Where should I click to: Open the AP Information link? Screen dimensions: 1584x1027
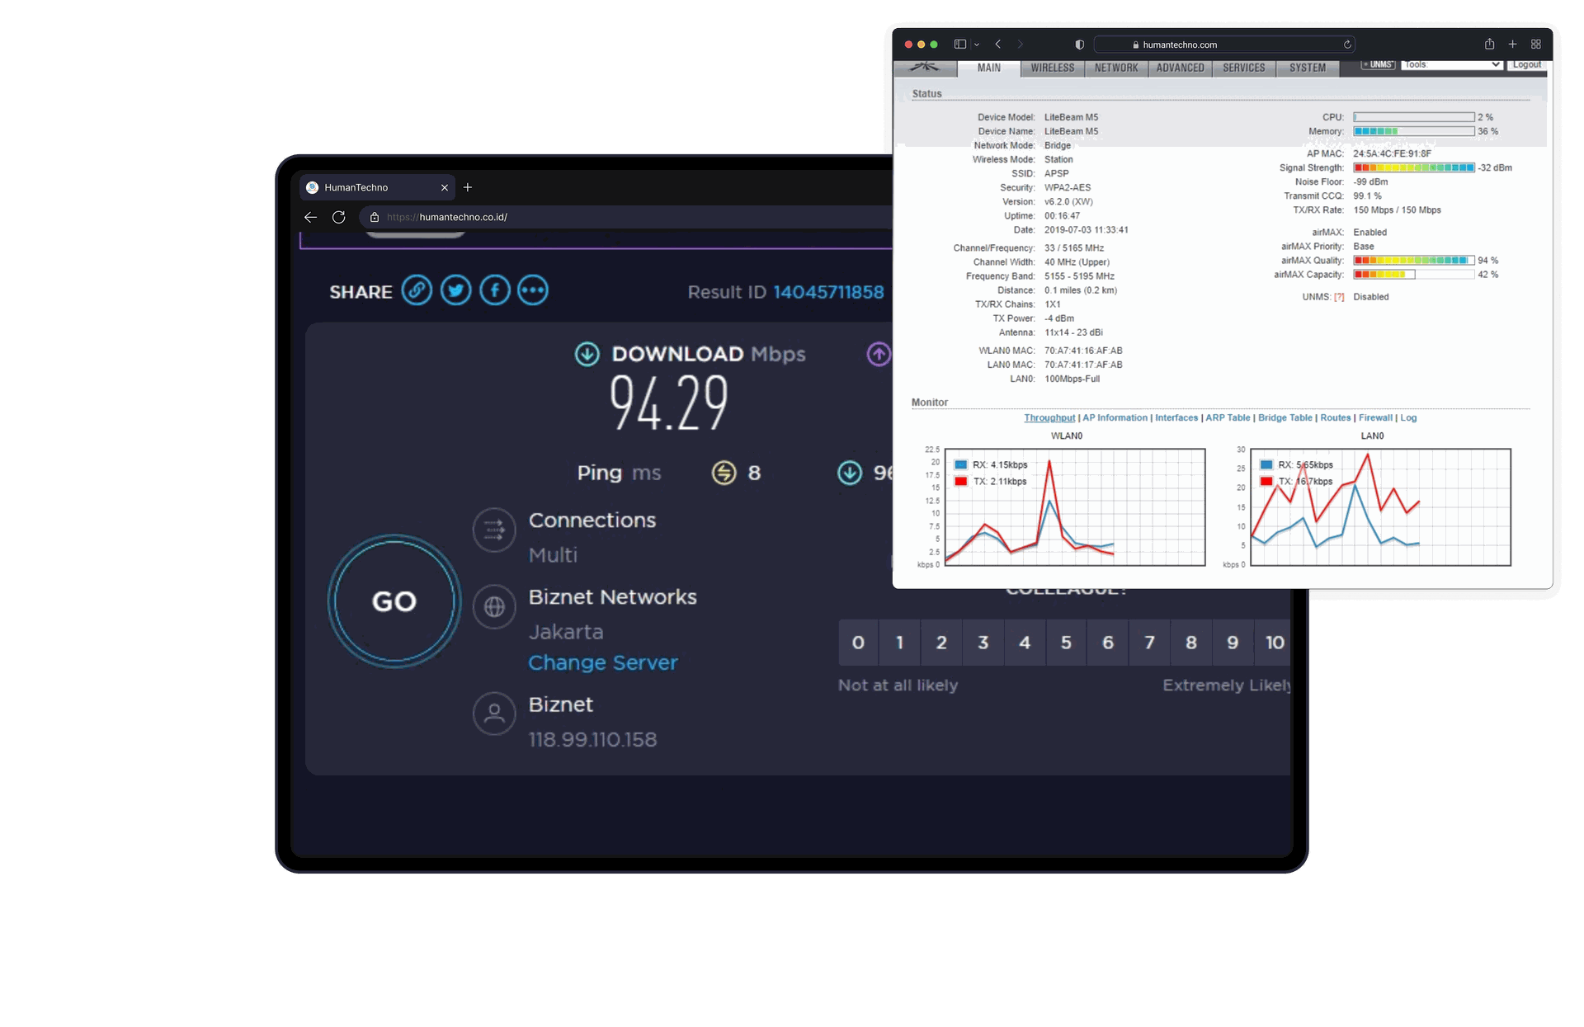(1115, 417)
